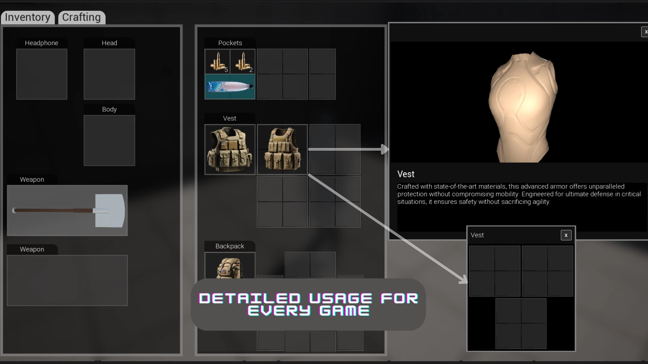
Task: Click the tactical vest with pouches icon
Action: (230, 149)
